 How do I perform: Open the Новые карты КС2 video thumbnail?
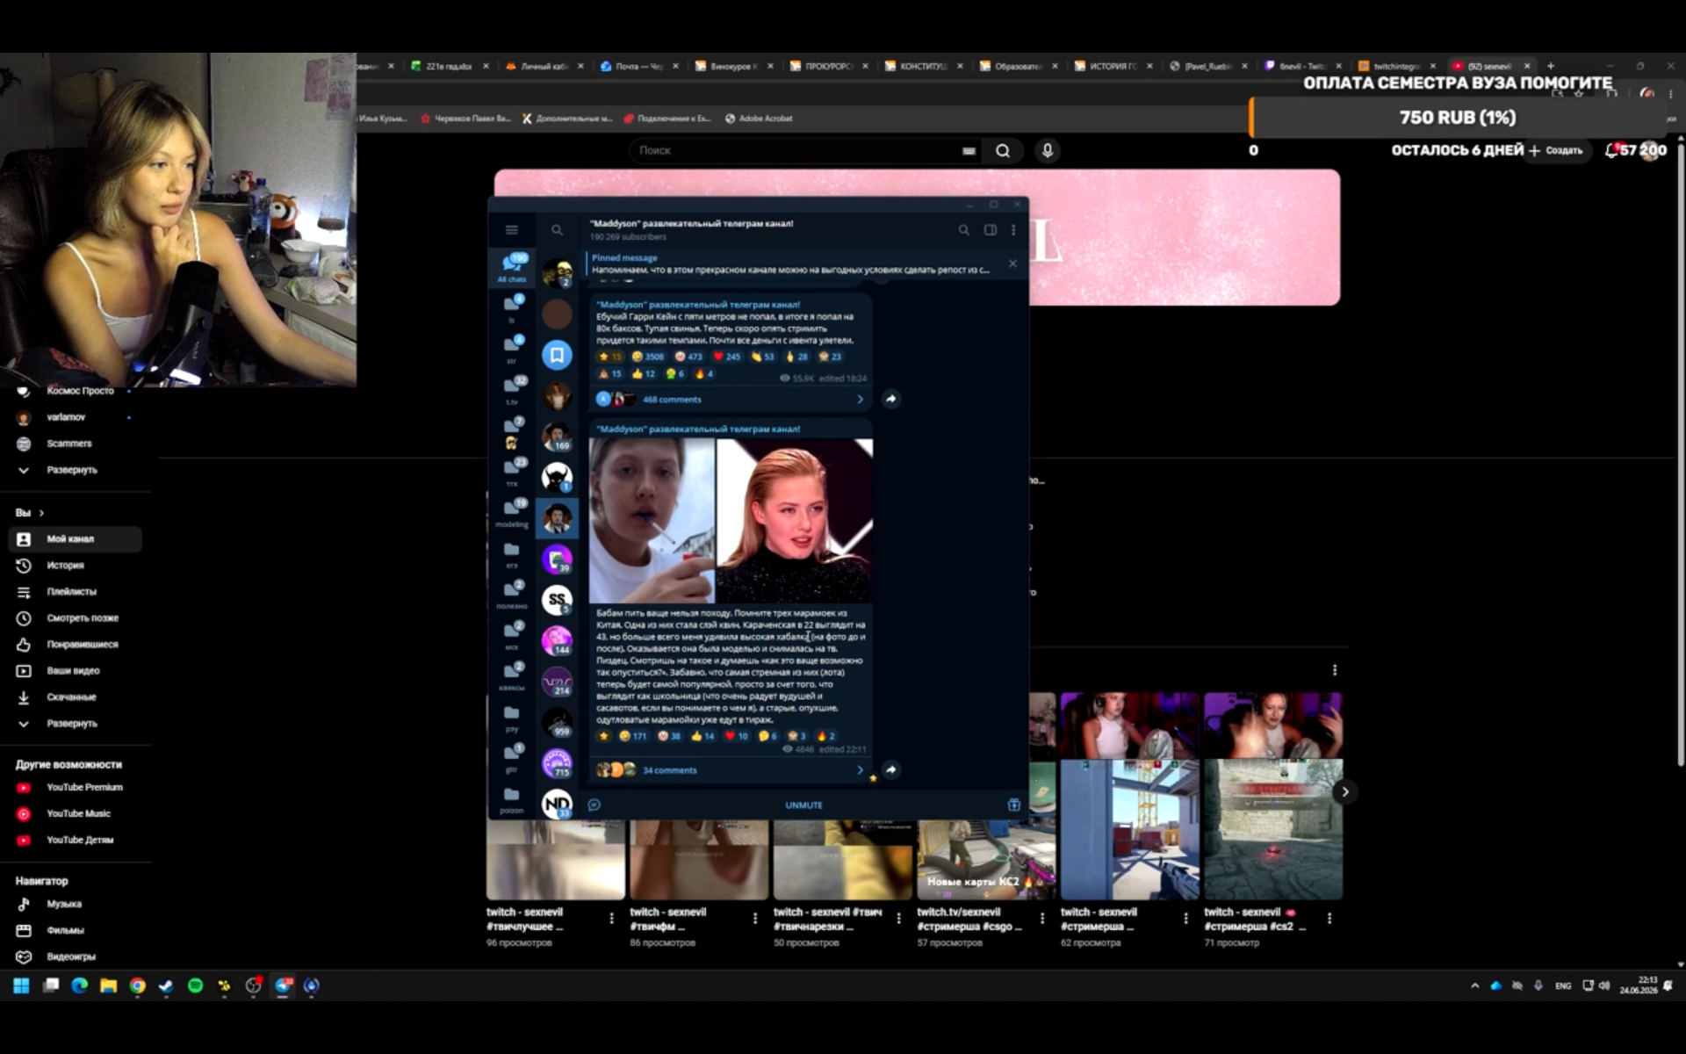pos(986,859)
